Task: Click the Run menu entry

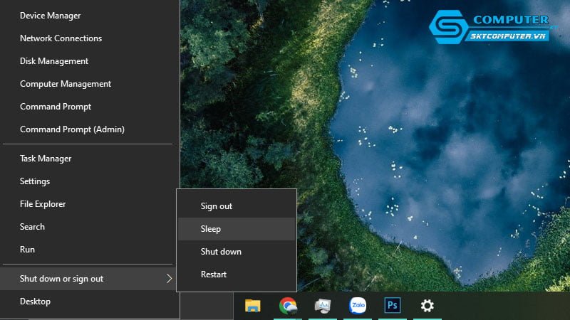Action: click(27, 250)
